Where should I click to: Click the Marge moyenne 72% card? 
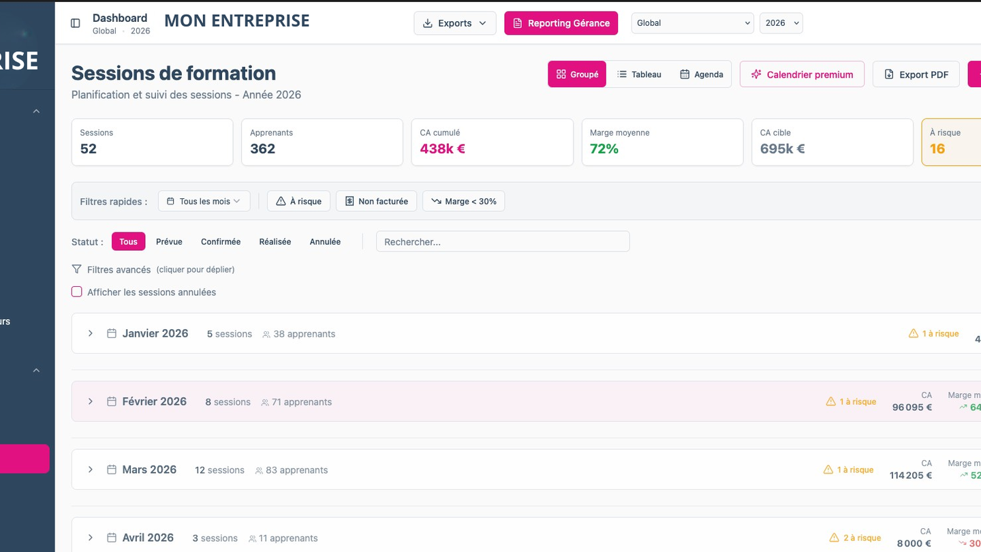click(x=662, y=142)
